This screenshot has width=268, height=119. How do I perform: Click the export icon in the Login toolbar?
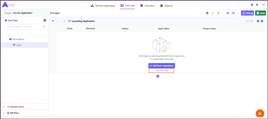(233, 13)
